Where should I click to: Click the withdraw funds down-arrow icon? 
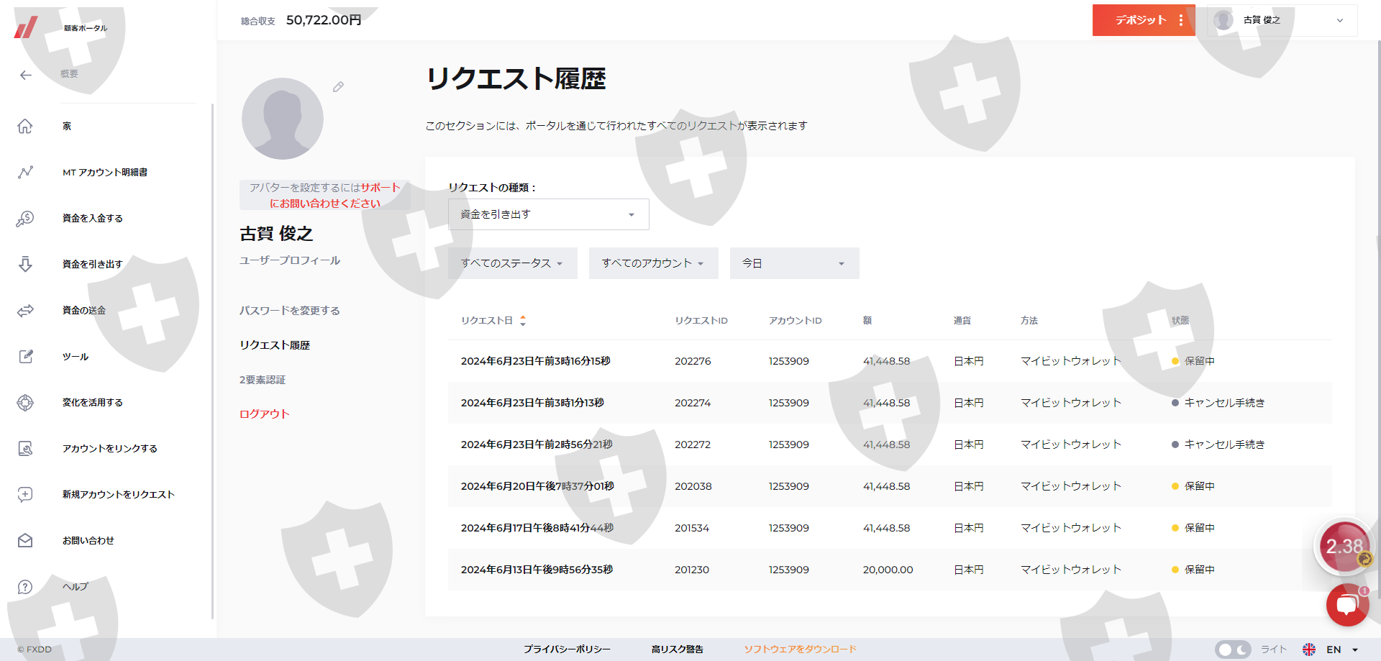click(25, 265)
